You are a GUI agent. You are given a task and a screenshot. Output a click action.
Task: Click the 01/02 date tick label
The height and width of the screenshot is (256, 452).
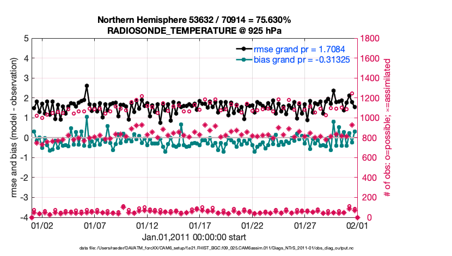coord(42,225)
